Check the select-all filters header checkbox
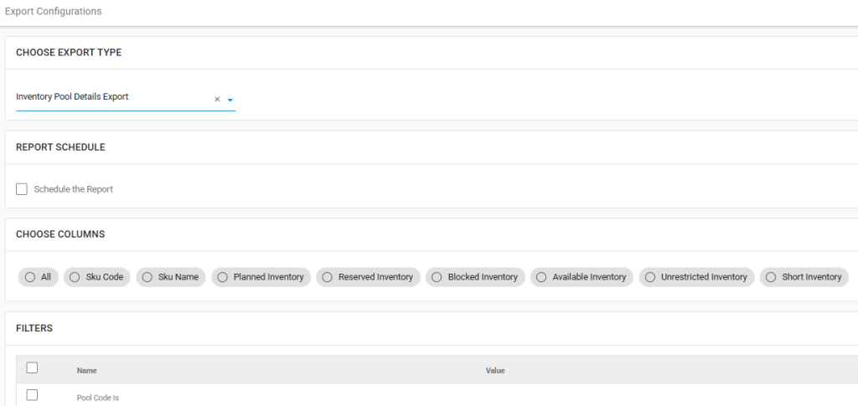This screenshot has height=406, width=858. (x=33, y=367)
